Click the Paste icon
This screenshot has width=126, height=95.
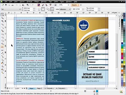(x=23, y=5)
